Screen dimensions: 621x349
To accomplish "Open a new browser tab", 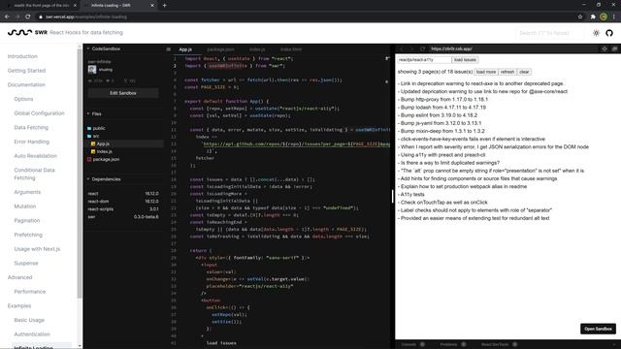I will click(x=164, y=5).
